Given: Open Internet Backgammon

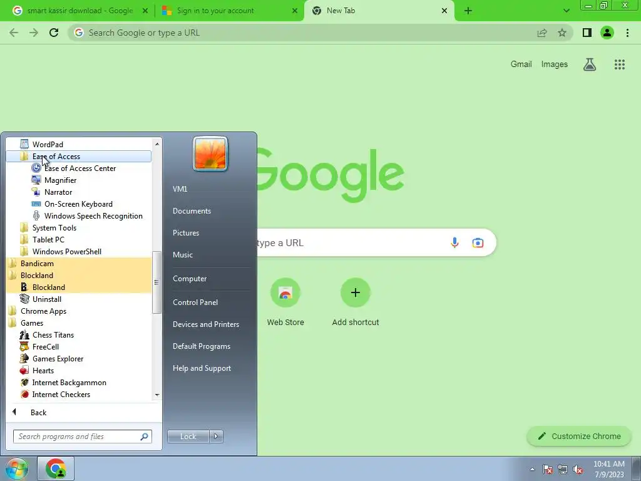Looking at the screenshot, I should coord(69,383).
